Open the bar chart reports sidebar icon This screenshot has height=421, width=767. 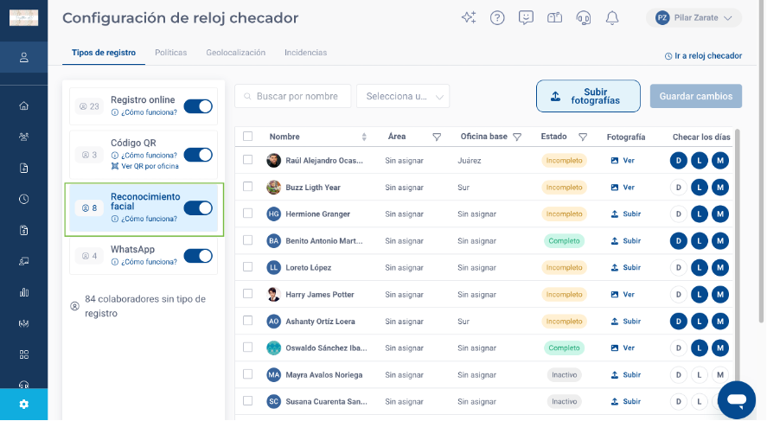pos(23,292)
